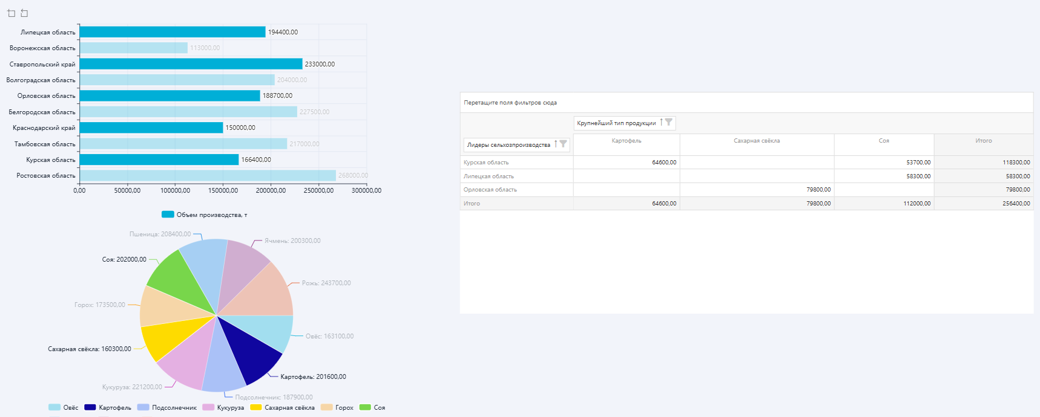Click the zoom reset icon above chart
The height and width of the screenshot is (417, 1040).
pyautogui.click(x=24, y=13)
